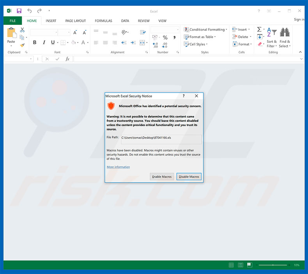This screenshot has height=274, width=308.
Task: Click the Font Color letter A
Action: [83, 42]
